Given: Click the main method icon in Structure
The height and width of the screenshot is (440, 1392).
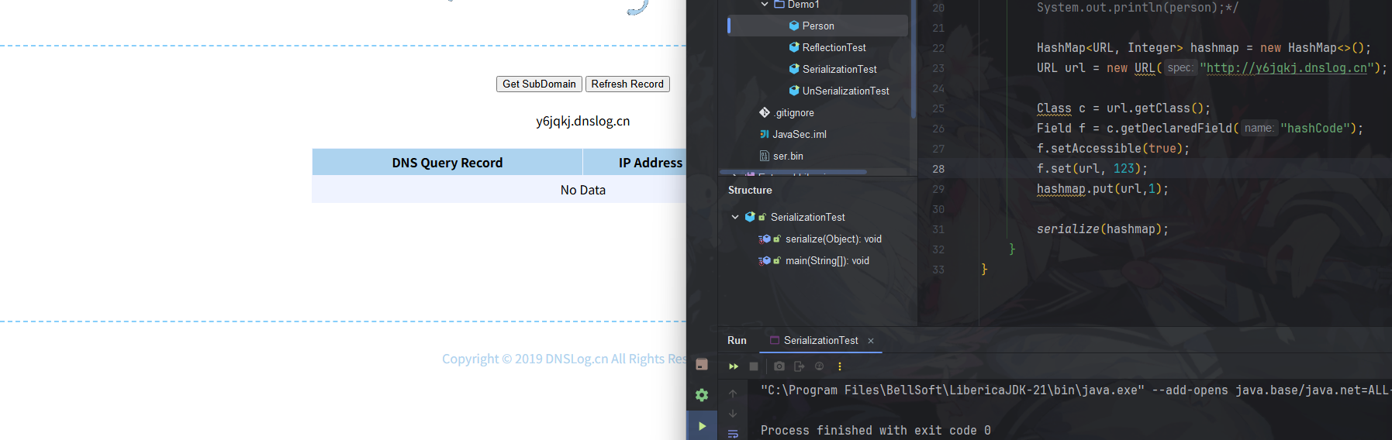Looking at the screenshot, I should click(x=765, y=260).
